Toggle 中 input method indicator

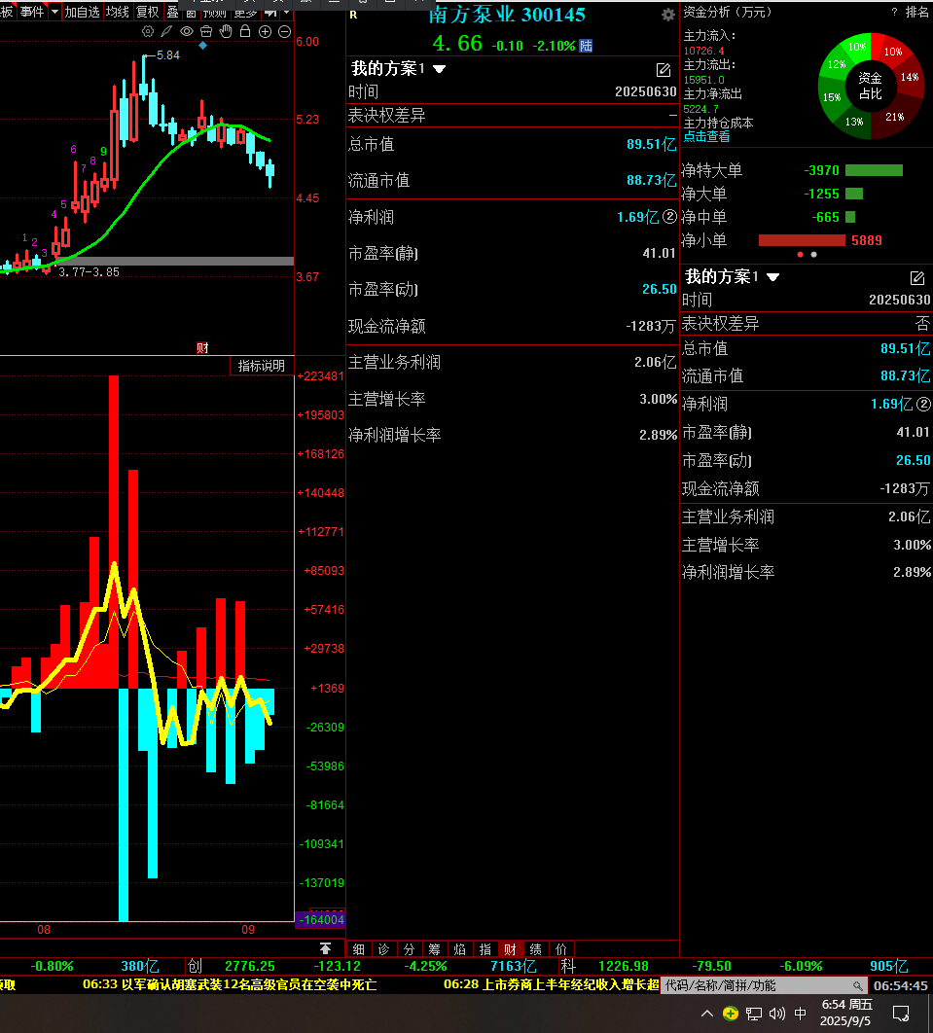tap(800, 1014)
